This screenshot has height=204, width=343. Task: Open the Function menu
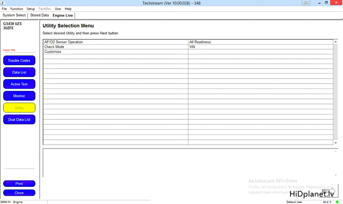point(17,9)
